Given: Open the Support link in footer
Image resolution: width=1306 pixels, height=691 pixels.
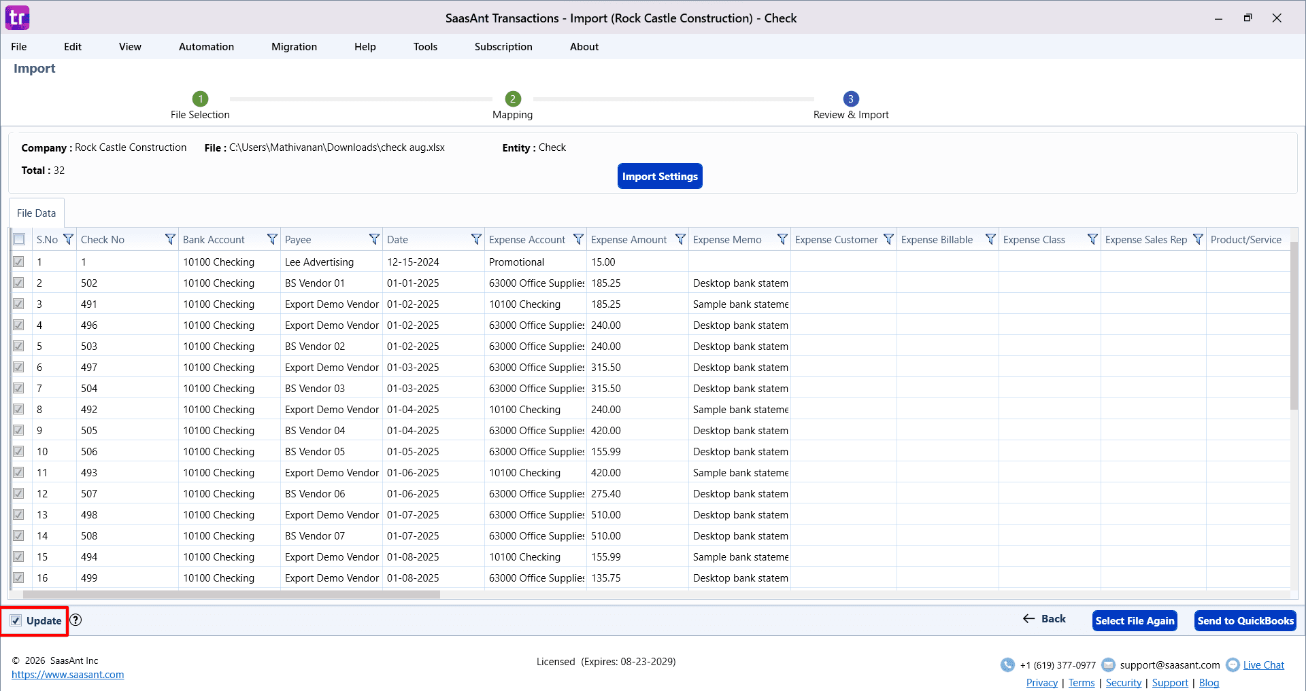Looking at the screenshot, I should pos(1170,683).
